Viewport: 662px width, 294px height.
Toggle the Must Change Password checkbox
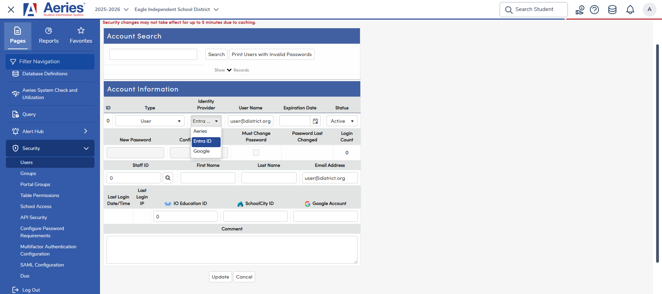click(x=256, y=153)
